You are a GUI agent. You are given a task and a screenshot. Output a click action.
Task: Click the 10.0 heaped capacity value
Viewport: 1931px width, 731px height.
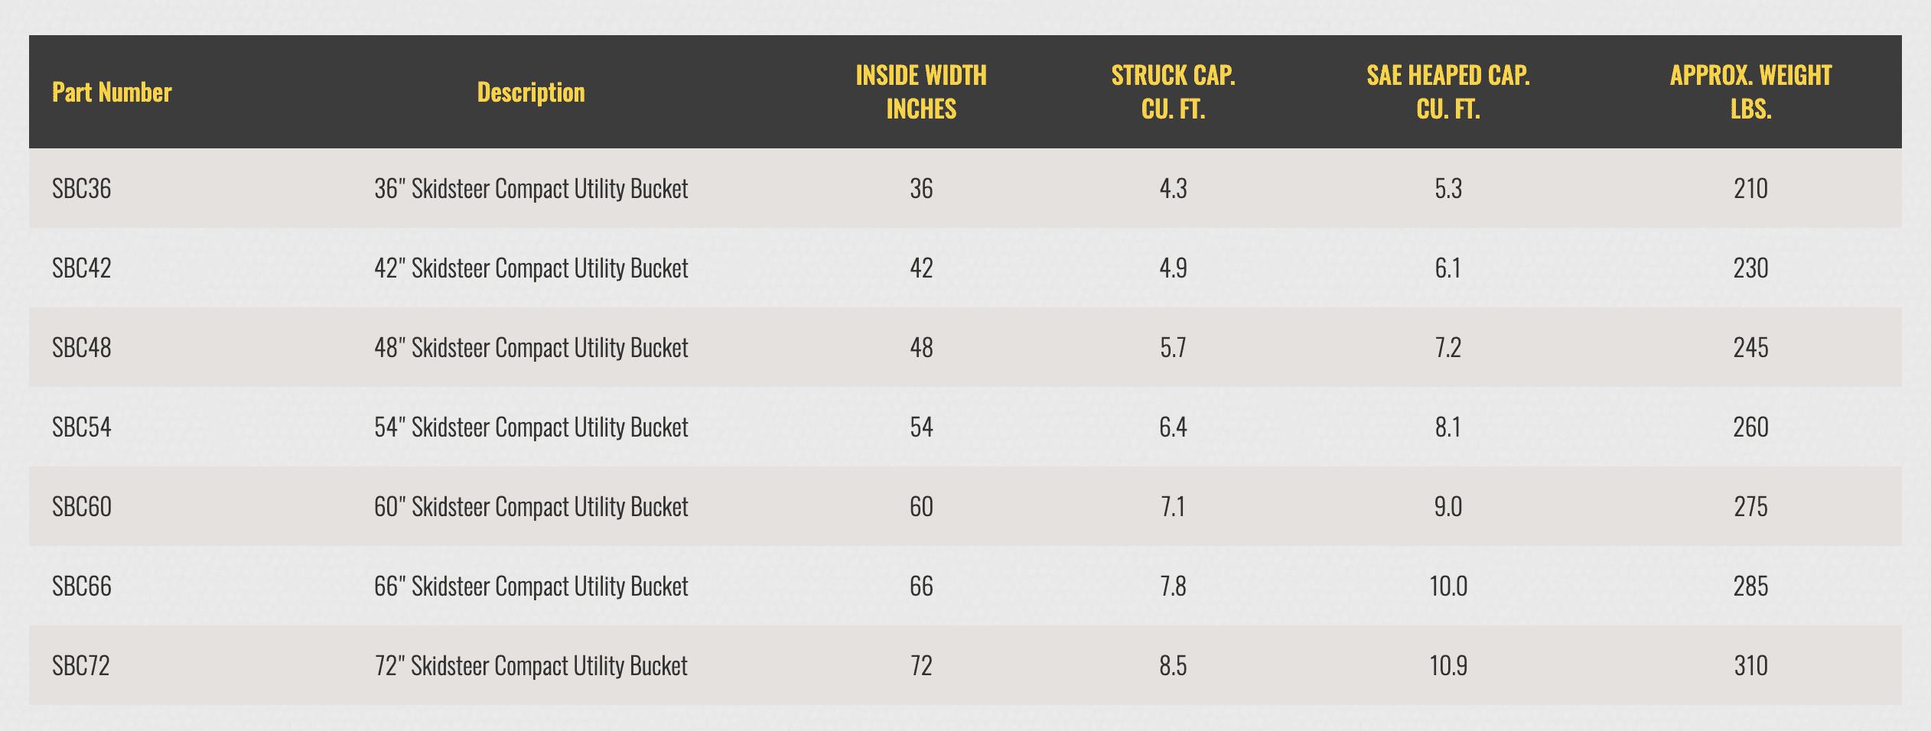pyautogui.click(x=1448, y=586)
